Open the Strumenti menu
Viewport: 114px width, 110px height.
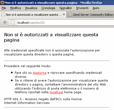[82, 8]
